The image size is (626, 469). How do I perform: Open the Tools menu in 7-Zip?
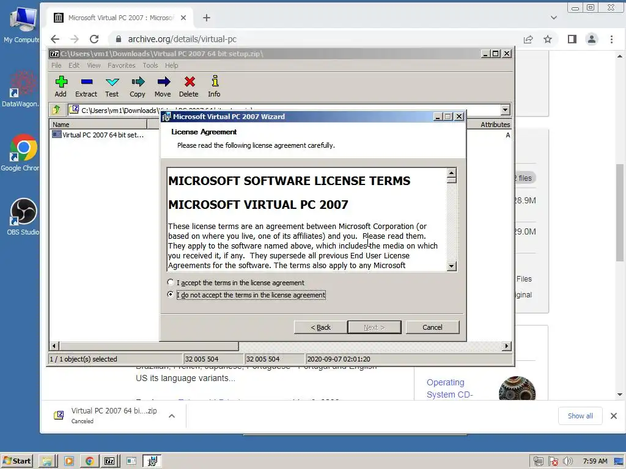coord(150,65)
